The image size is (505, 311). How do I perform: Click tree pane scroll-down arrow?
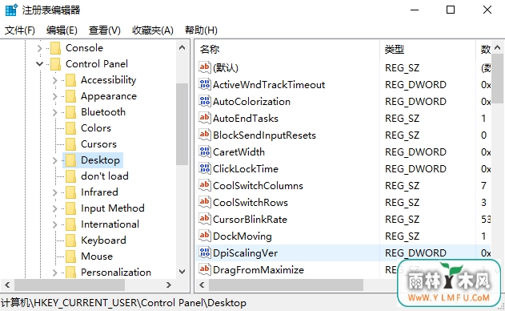(x=182, y=272)
